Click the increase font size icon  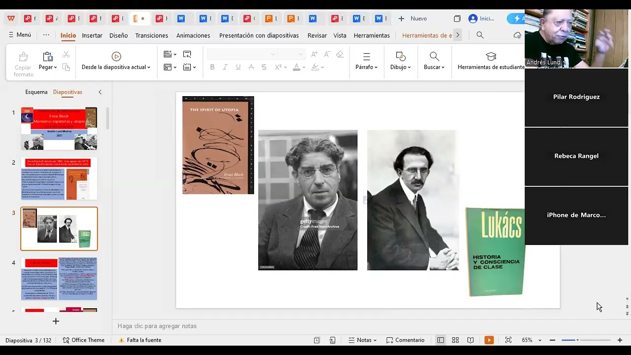(315, 54)
